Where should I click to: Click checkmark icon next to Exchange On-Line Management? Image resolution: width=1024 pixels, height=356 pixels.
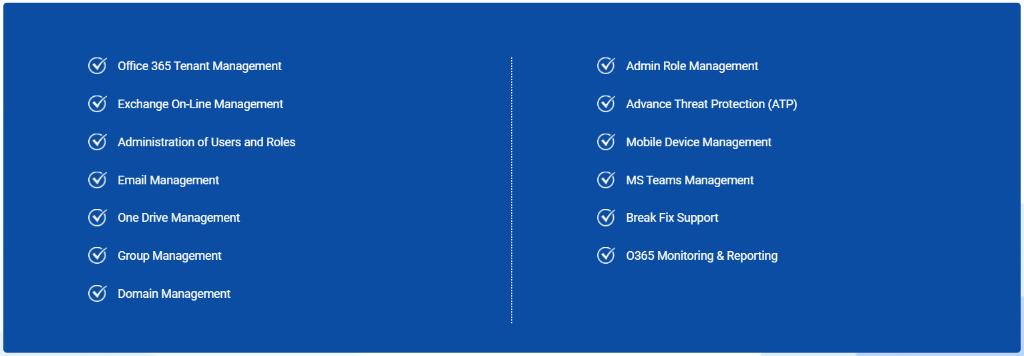[x=98, y=104]
